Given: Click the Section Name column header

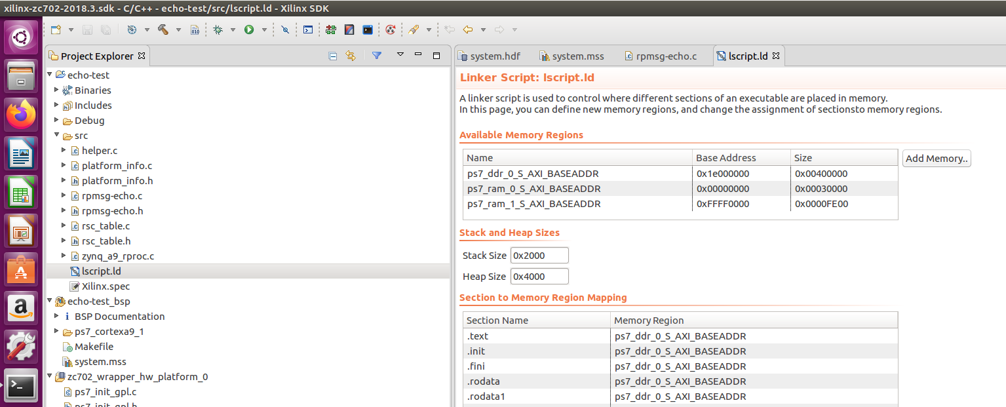Looking at the screenshot, I should (x=537, y=320).
